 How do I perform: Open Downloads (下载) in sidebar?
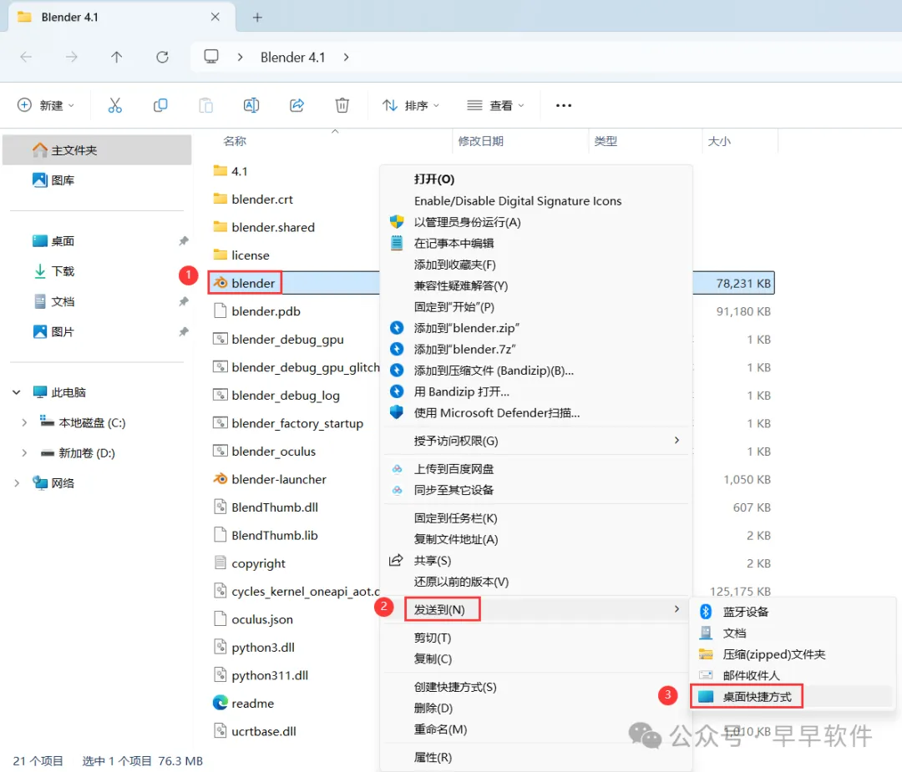click(53, 271)
